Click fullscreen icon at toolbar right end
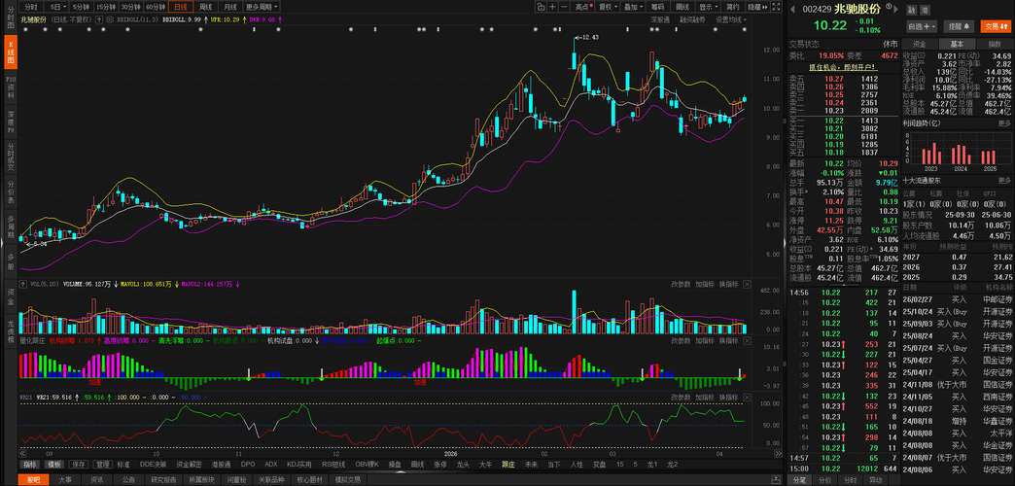 (774, 7)
